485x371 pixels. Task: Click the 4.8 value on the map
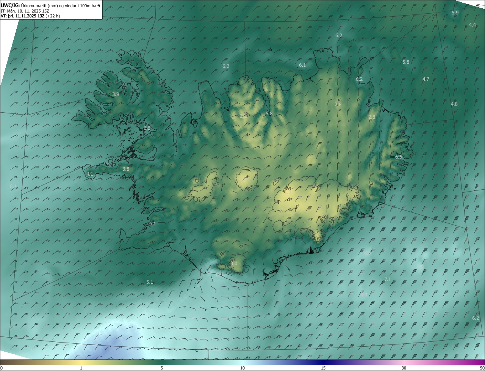454,104
